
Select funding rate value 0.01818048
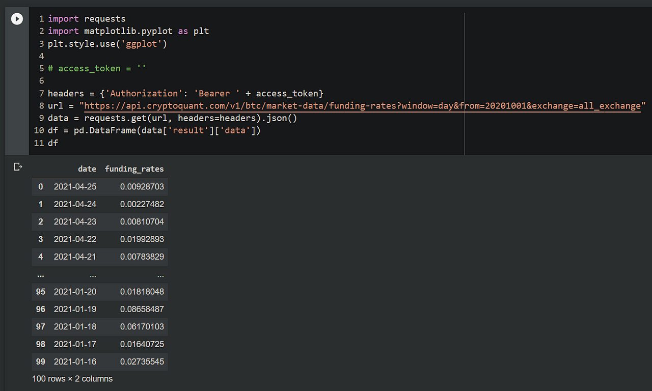(142, 292)
